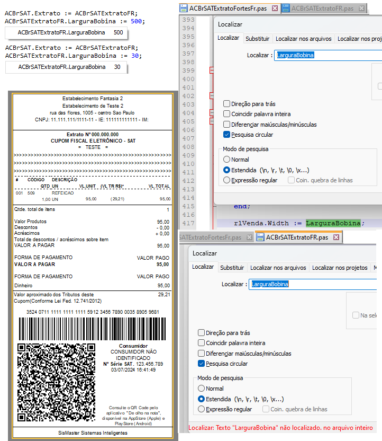Screen dimensions: 382x441
Task: Click 'SisMaster Sistemas Inteligentes' receipt footer
Action: click(93, 433)
